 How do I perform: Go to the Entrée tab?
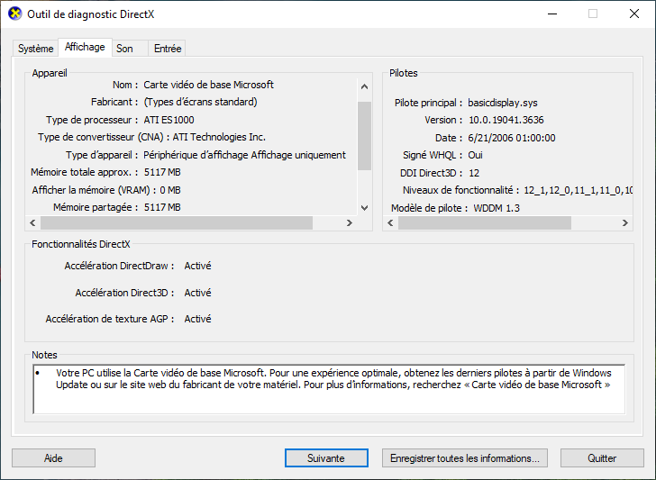168,49
